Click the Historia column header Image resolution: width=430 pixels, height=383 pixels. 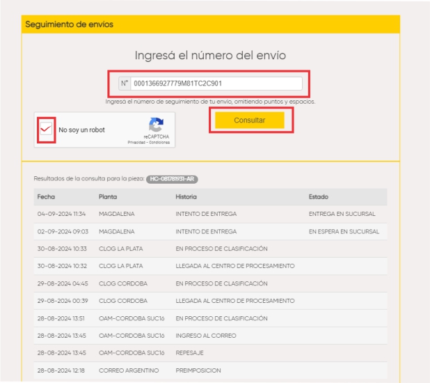(186, 197)
